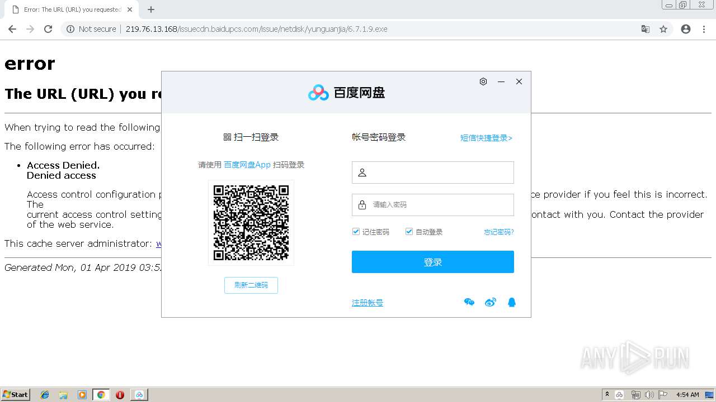Log in with QQ penguin icon

pyautogui.click(x=511, y=303)
